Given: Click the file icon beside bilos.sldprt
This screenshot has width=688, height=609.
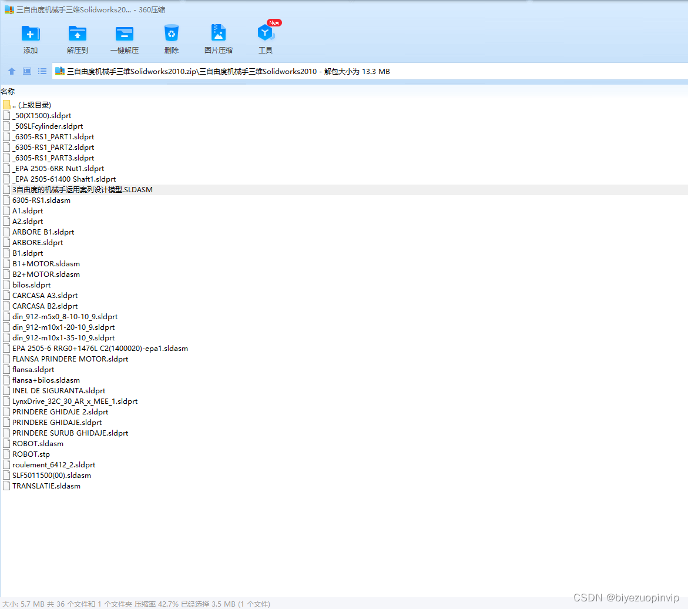Looking at the screenshot, I should pyautogui.click(x=6, y=285).
